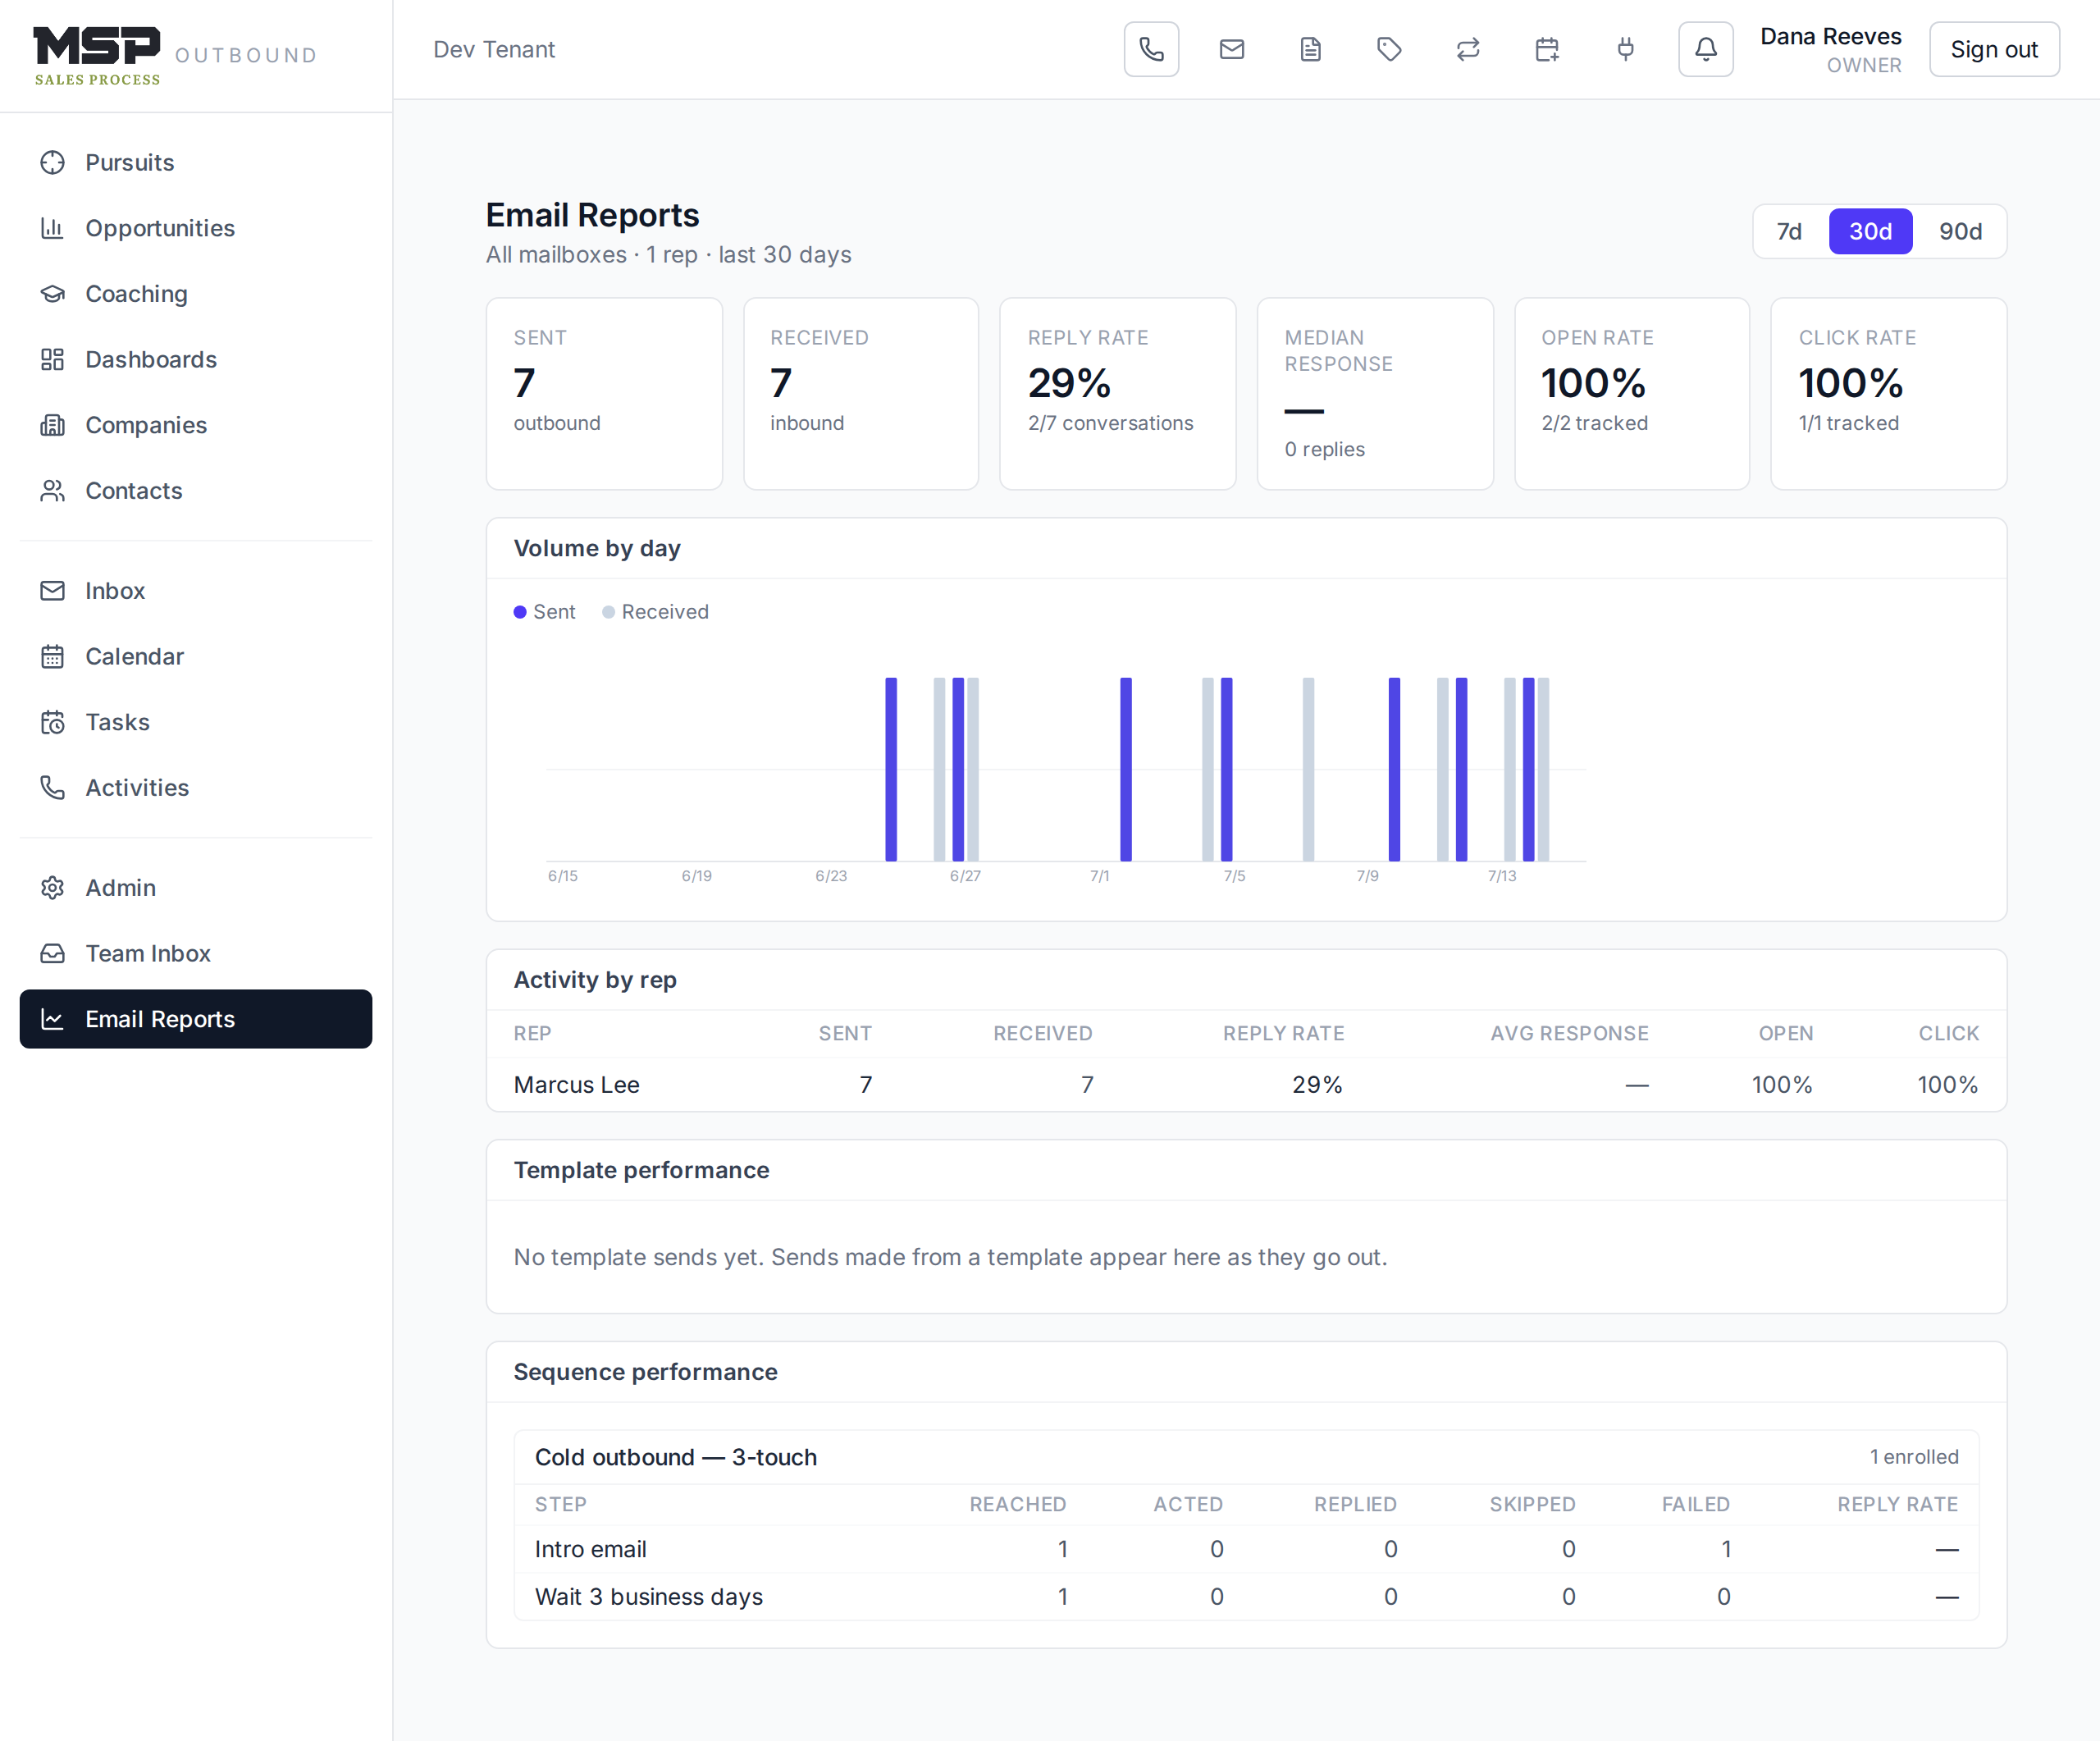
Task: Click the Sent stat card
Action: (604, 393)
